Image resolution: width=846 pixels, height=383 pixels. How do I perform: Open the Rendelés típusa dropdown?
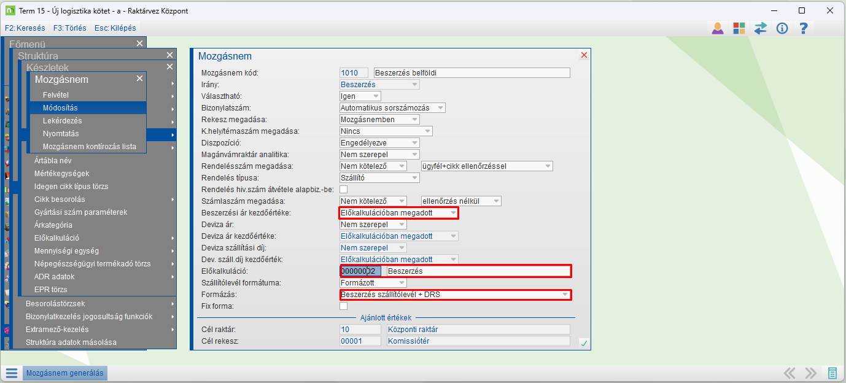point(379,177)
